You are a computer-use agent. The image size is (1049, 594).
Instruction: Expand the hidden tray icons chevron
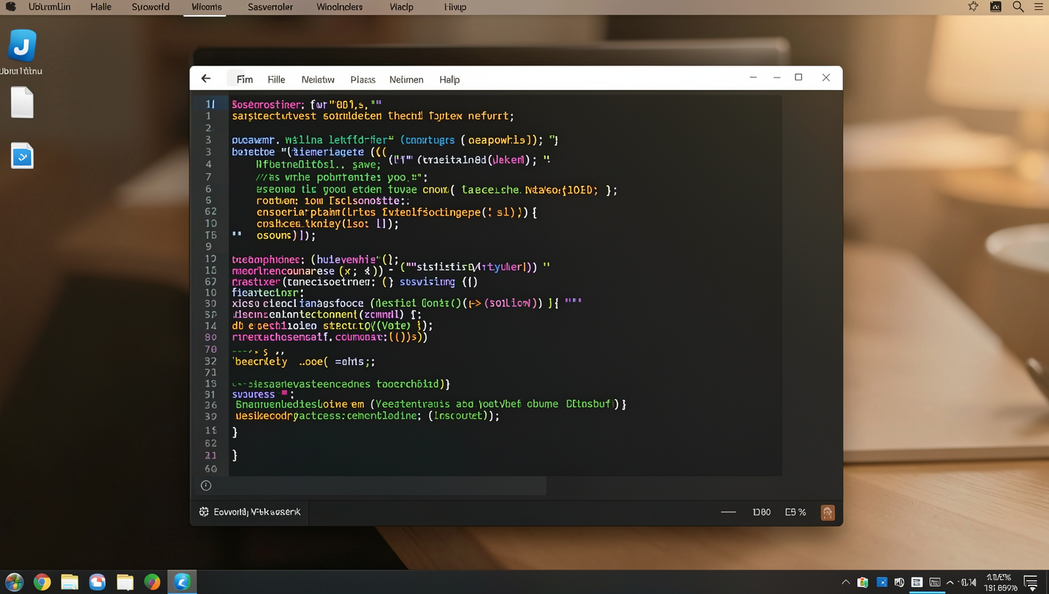pos(846,582)
